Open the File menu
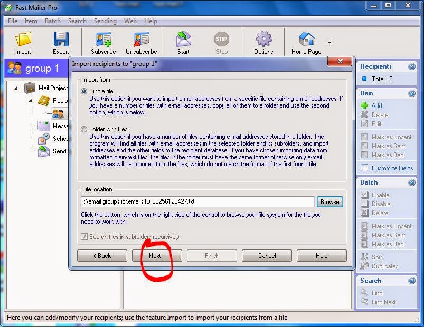The image size is (424, 327). 13,21
